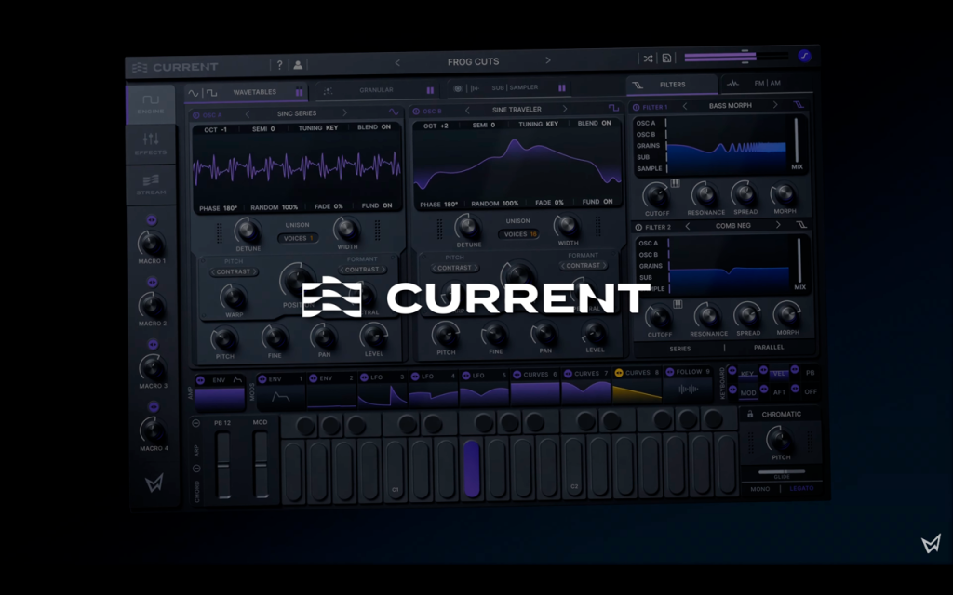Open OSC A Pitch CONTRAST selector
953x595 pixels.
coord(234,272)
